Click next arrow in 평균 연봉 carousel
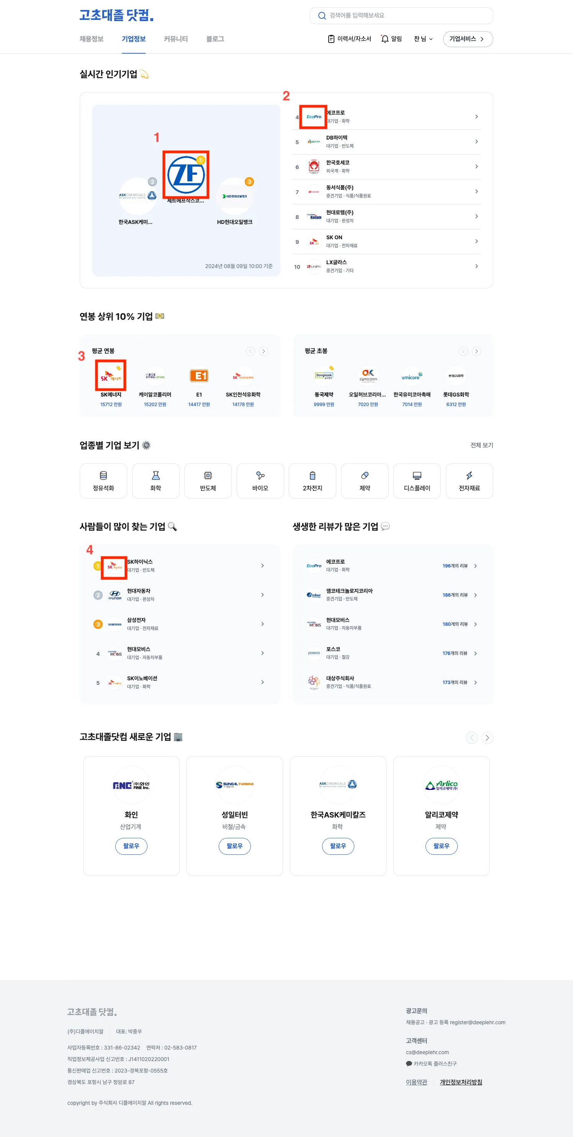This screenshot has height=1137, width=573. 264,351
